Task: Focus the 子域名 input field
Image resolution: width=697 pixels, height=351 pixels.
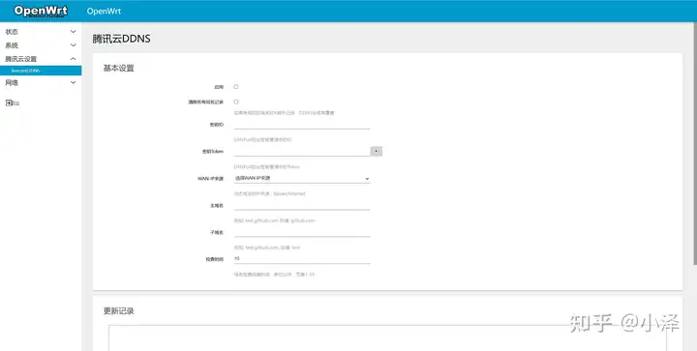Action: point(302,232)
